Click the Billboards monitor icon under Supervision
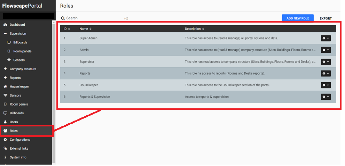Image resolution: width=345 pixels, height=166 pixels. 9,42
